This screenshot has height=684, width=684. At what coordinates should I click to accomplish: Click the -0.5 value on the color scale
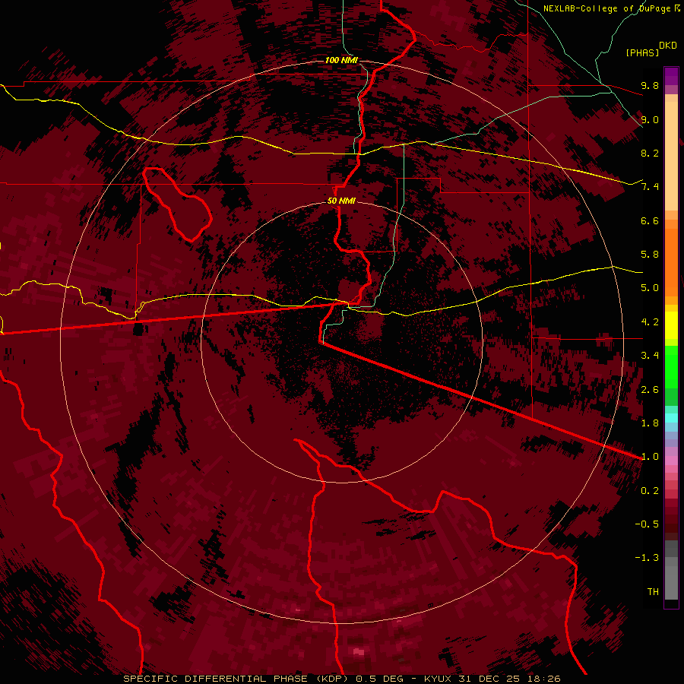[647, 524]
